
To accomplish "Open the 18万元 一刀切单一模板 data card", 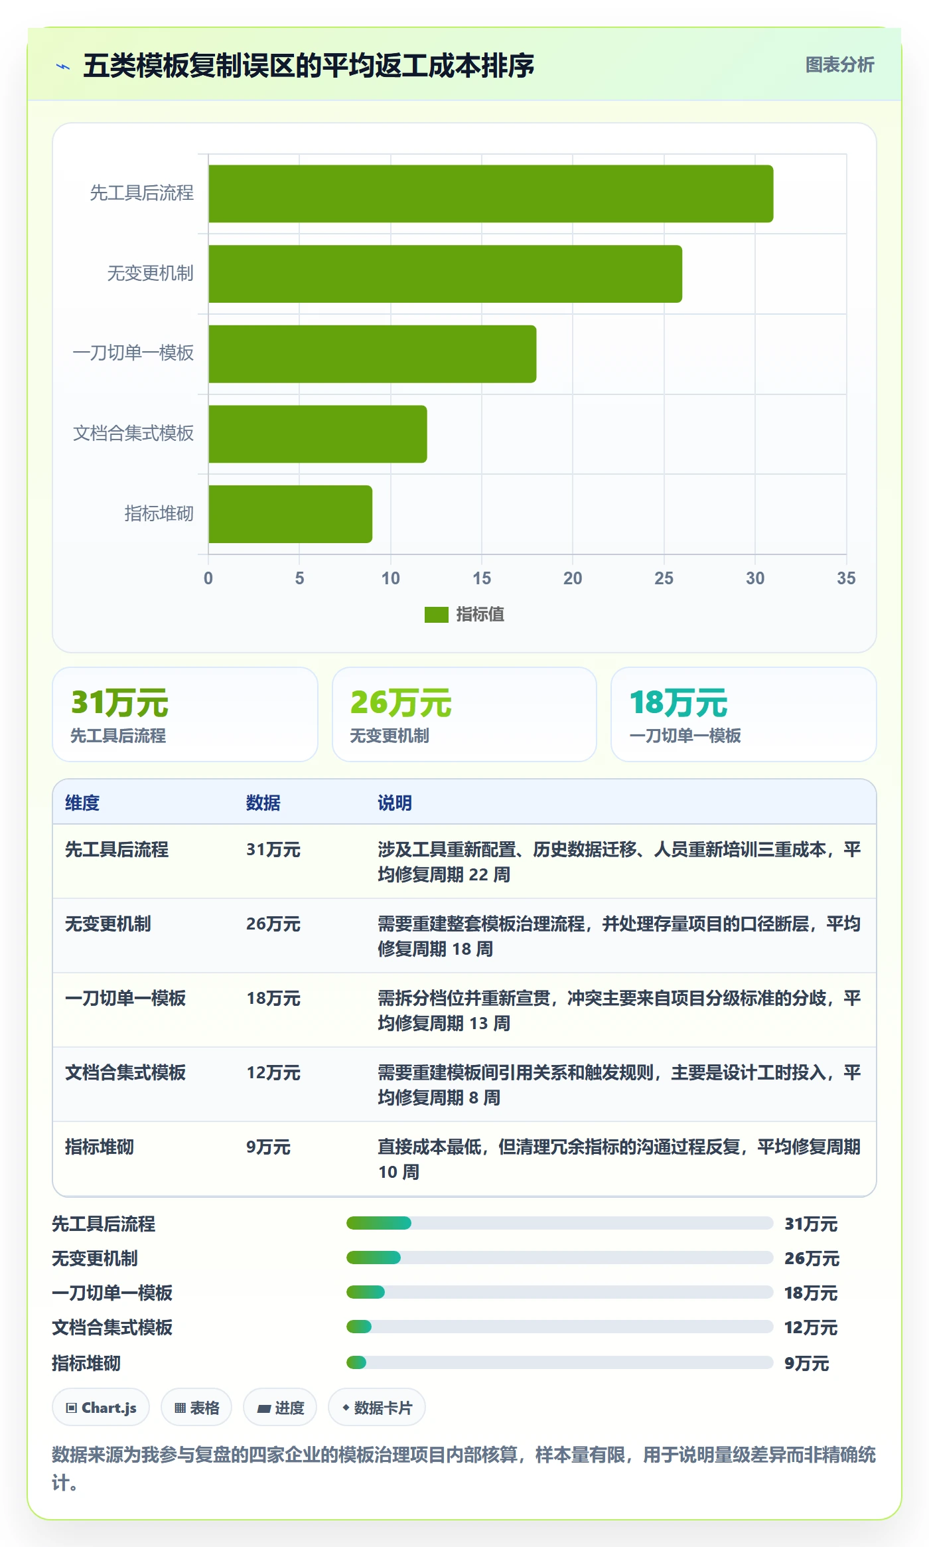I will click(x=743, y=714).
